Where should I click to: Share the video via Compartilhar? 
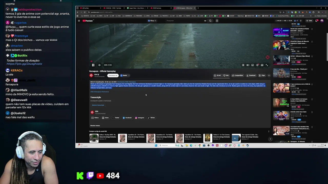click(237, 75)
